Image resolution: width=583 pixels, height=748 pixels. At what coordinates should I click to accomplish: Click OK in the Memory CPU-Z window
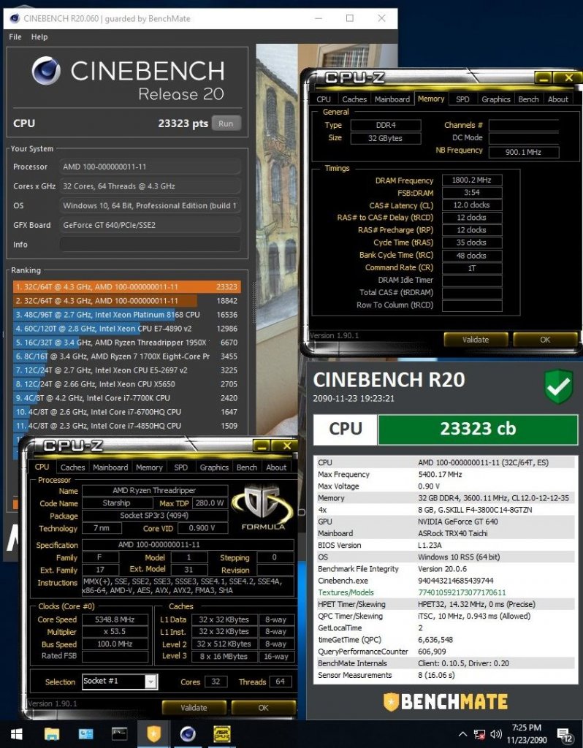545,340
